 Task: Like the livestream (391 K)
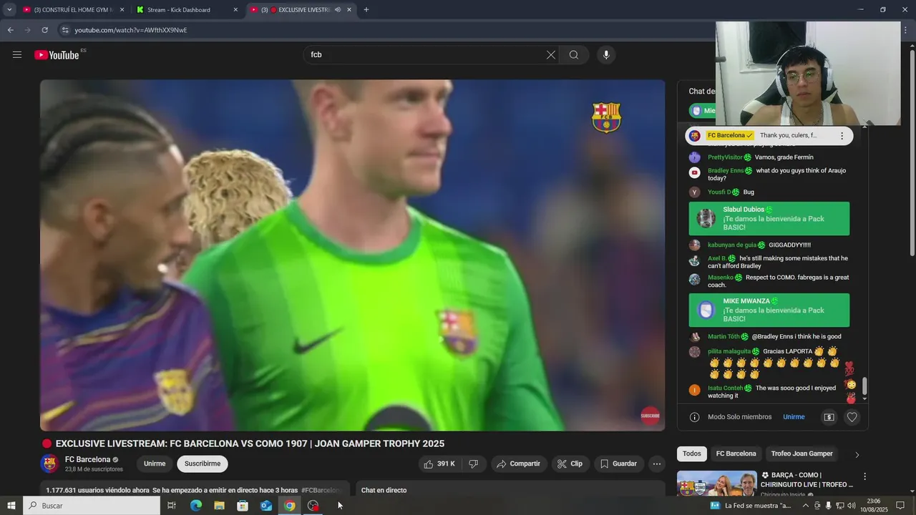click(x=439, y=464)
